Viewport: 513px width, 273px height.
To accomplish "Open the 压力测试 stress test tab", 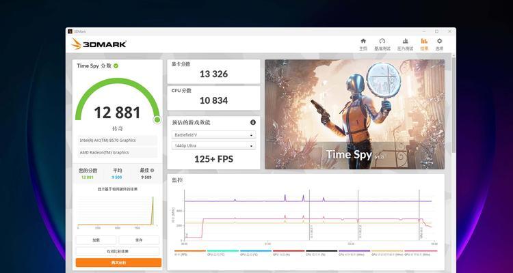I will tap(406, 44).
